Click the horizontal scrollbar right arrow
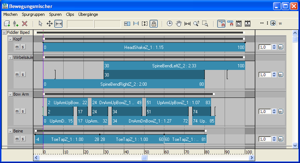Viewport: 300px width, 163px height. (251, 157)
